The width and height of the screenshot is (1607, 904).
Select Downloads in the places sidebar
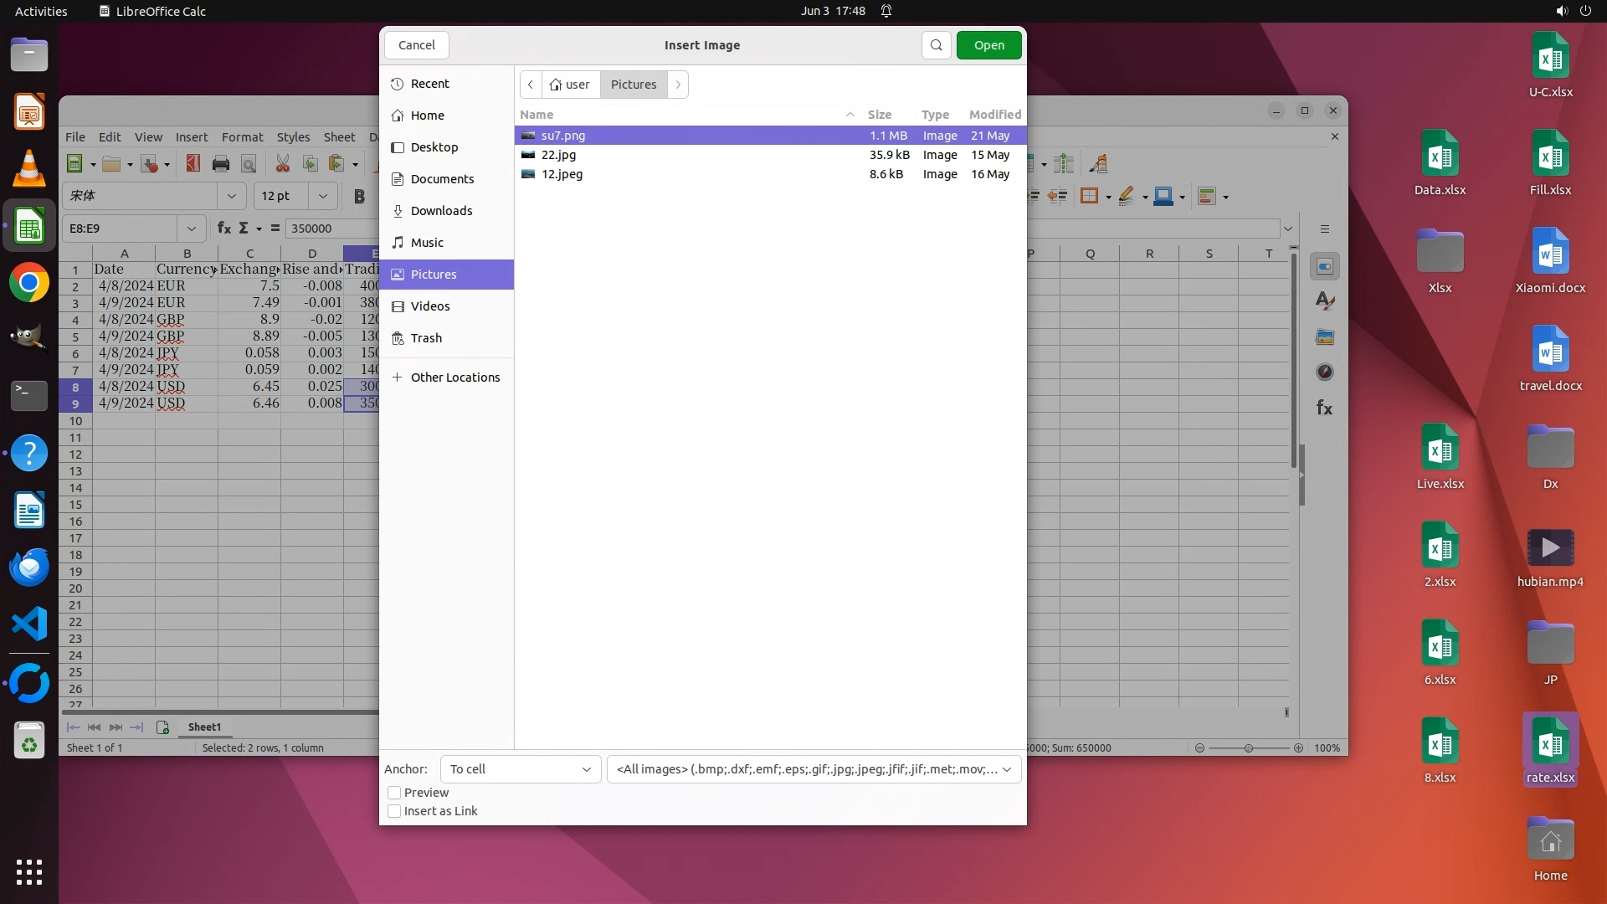[x=441, y=211]
